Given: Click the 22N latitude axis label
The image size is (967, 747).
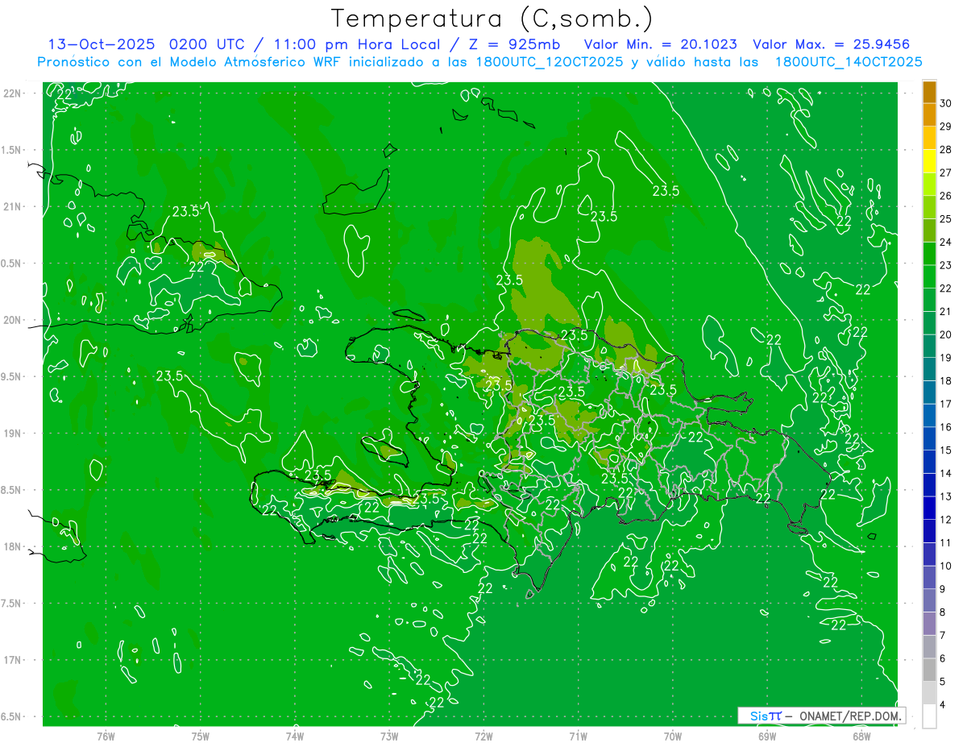Looking at the screenshot, I should pos(23,93).
